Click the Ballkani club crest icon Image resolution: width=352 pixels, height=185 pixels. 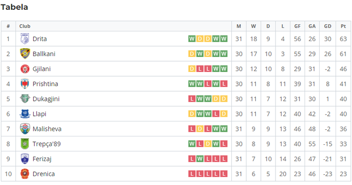[25, 54]
